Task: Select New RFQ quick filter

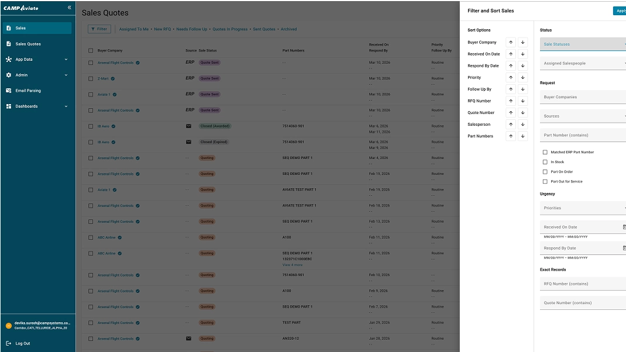Action: coord(163,29)
